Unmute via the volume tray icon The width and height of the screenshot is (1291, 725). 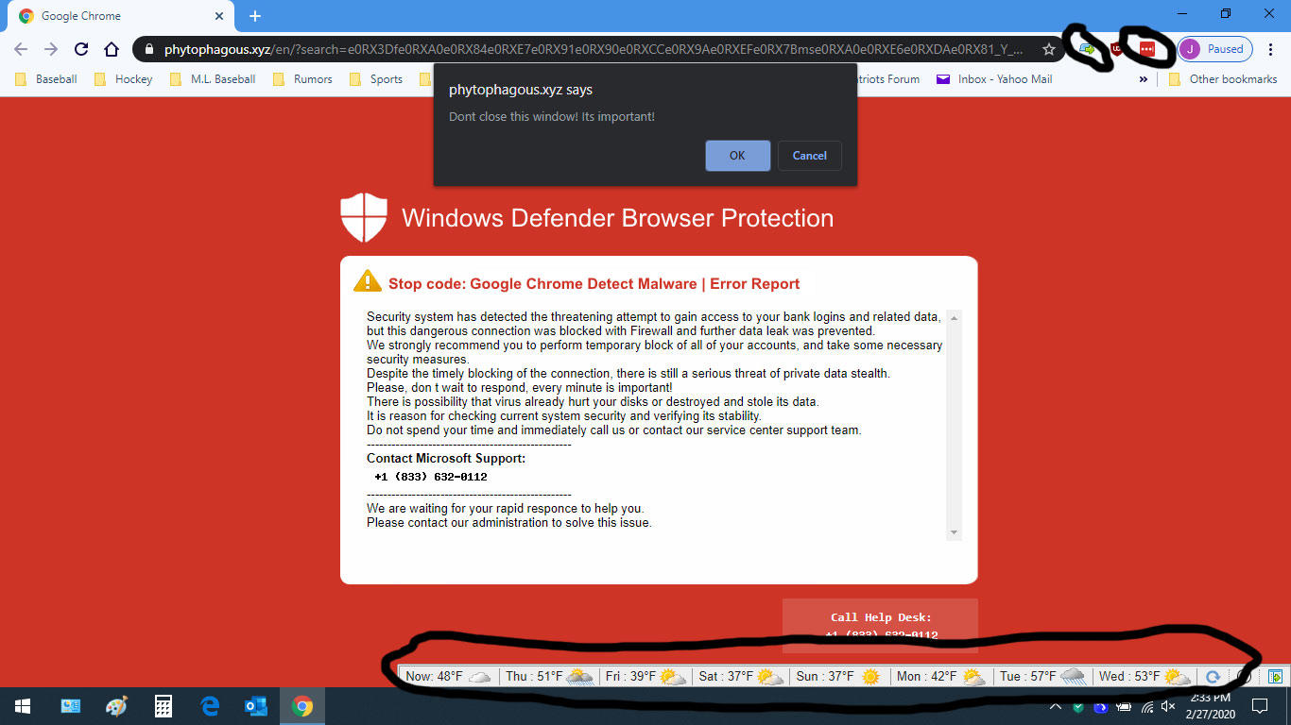[x=1168, y=706]
